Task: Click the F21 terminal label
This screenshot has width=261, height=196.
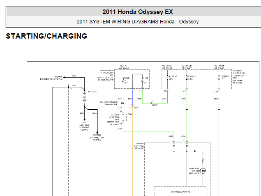Action: pyautogui.click(x=216, y=92)
